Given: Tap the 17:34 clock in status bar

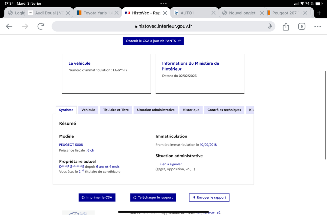Looking at the screenshot, I should pos(9,4).
